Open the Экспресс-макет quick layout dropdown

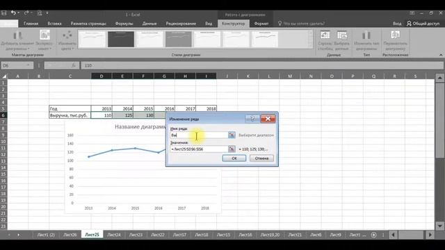(44, 40)
